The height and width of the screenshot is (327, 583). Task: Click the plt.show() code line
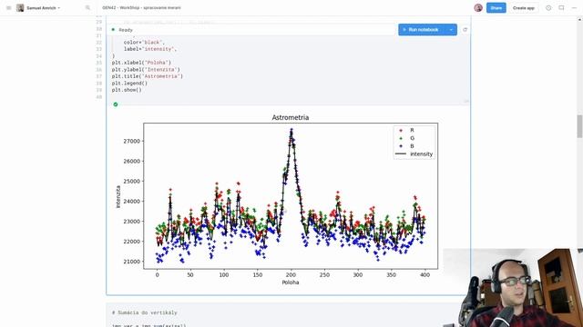[127, 90]
